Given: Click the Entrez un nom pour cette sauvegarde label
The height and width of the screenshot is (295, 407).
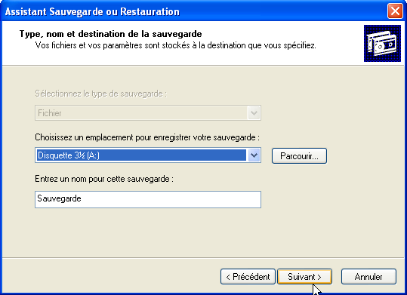Looking at the screenshot, I should pyautogui.click(x=104, y=179).
